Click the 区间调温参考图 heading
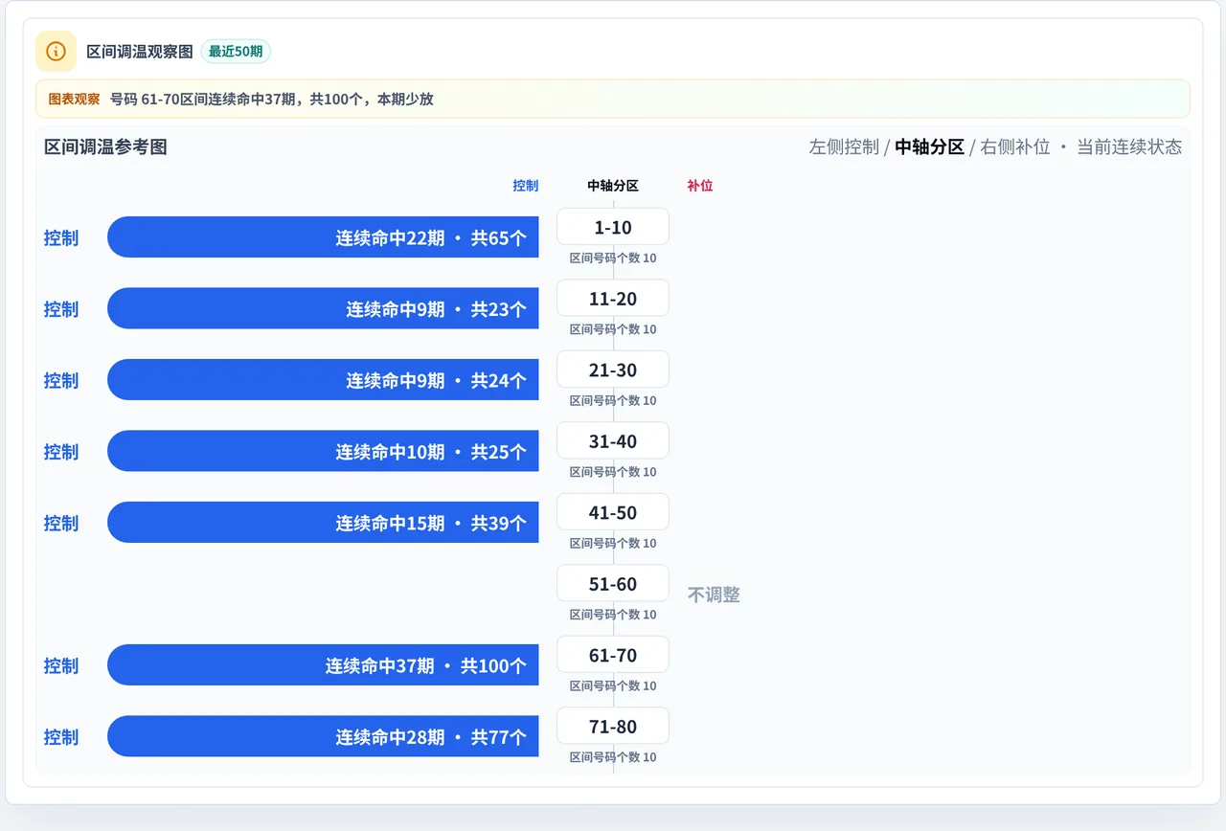This screenshot has width=1226, height=831. coord(105,146)
